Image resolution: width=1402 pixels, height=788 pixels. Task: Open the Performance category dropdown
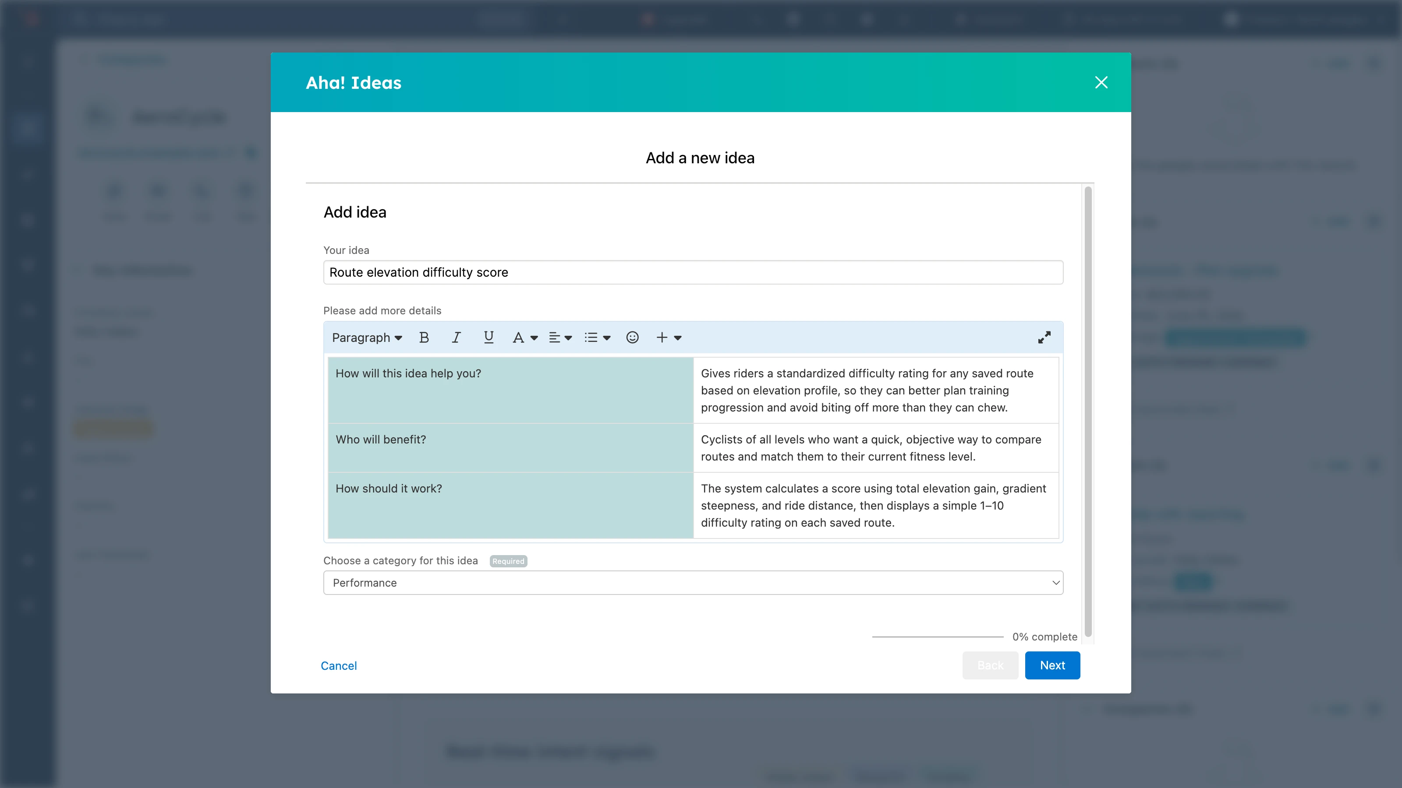[693, 583]
